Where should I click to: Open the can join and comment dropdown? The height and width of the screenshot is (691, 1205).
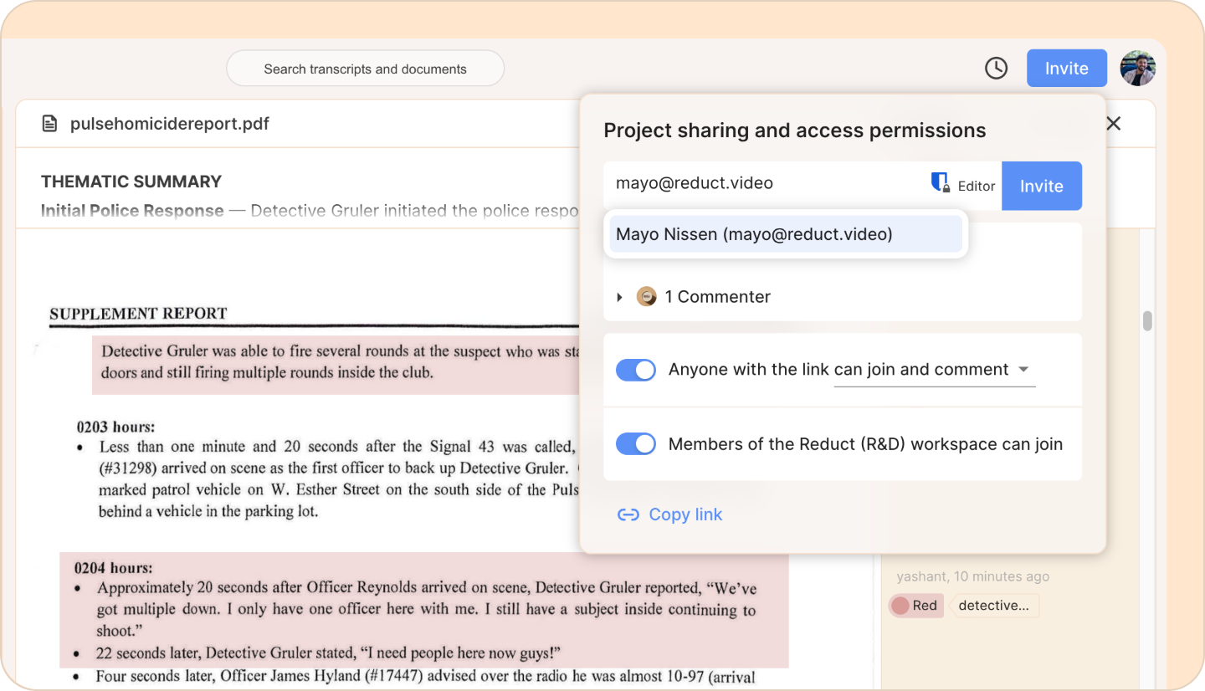[934, 370]
